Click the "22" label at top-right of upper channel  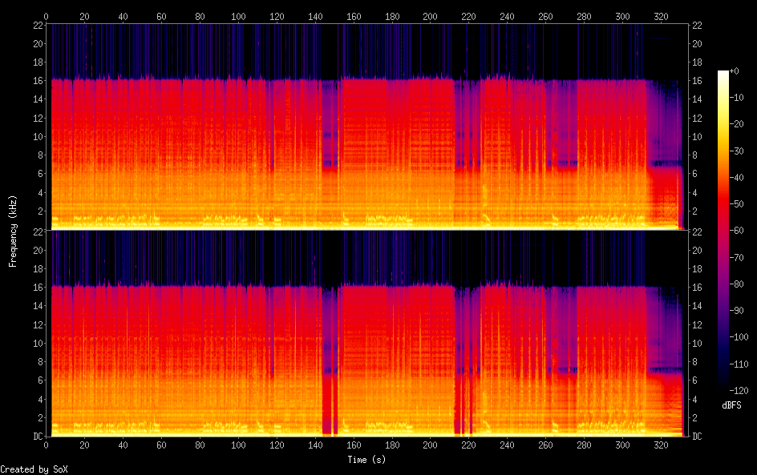(x=697, y=25)
